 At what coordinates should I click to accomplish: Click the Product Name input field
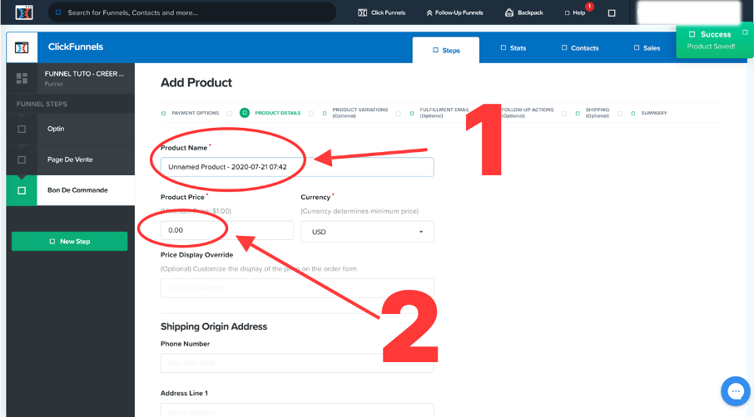(297, 167)
